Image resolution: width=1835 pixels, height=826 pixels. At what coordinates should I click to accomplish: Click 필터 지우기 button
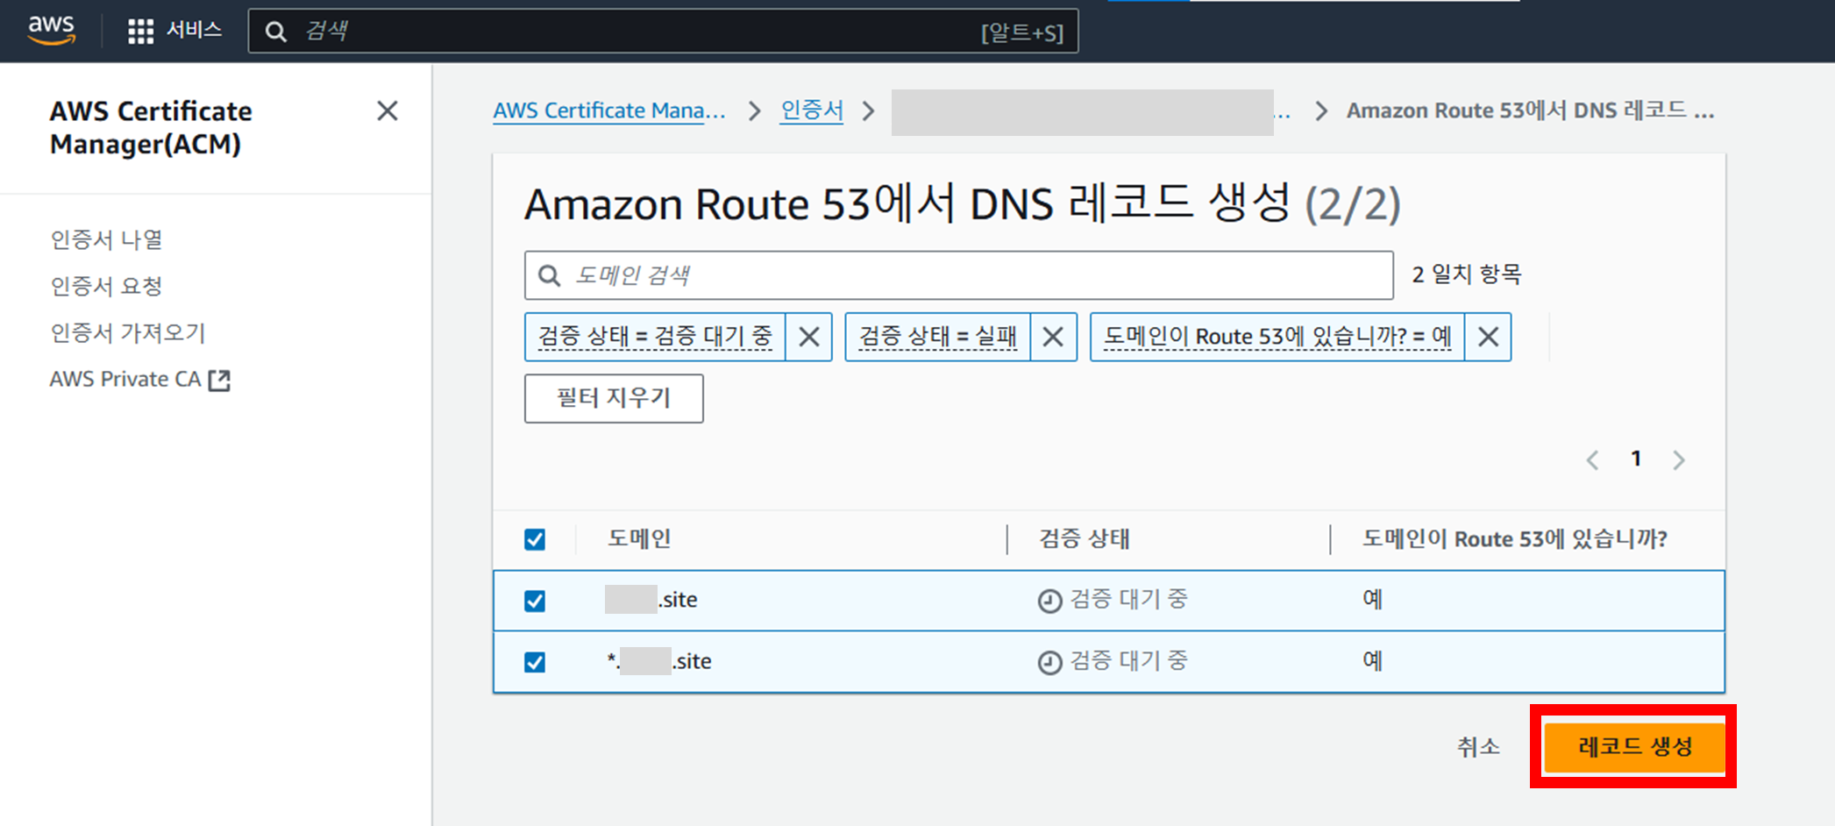coord(614,398)
